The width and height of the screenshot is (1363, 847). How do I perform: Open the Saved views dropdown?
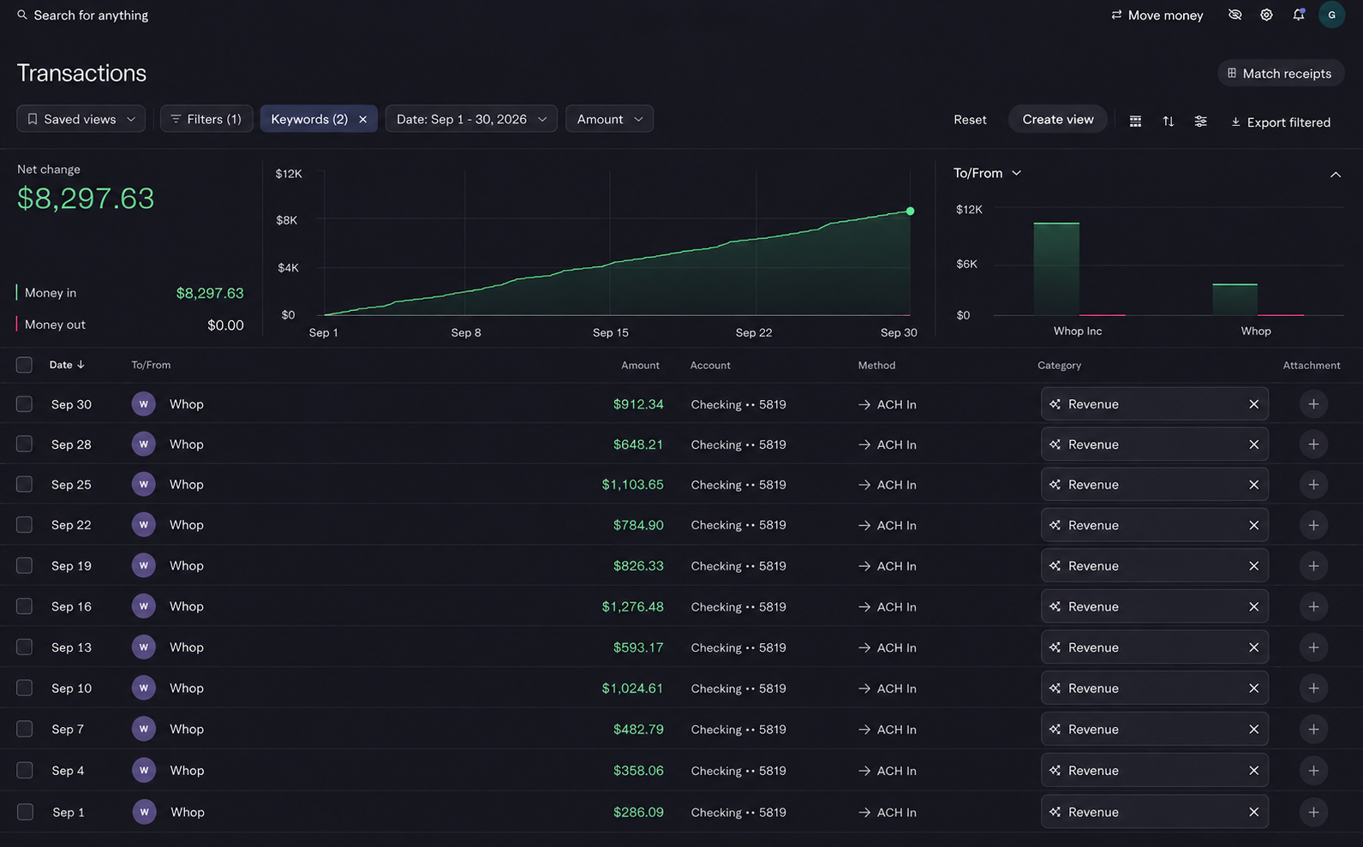tap(81, 119)
